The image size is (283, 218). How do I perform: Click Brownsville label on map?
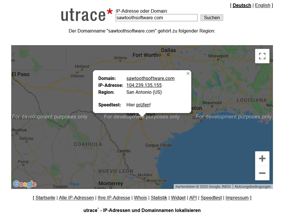(x=157, y=180)
